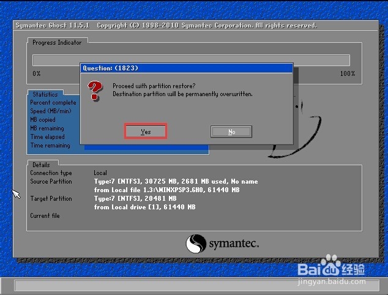The image size is (388, 295).
Task: Click the "Source Partition" label
Action: 51,181
